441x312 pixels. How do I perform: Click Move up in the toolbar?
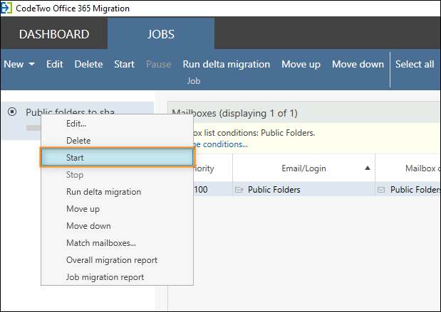[301, 64]
